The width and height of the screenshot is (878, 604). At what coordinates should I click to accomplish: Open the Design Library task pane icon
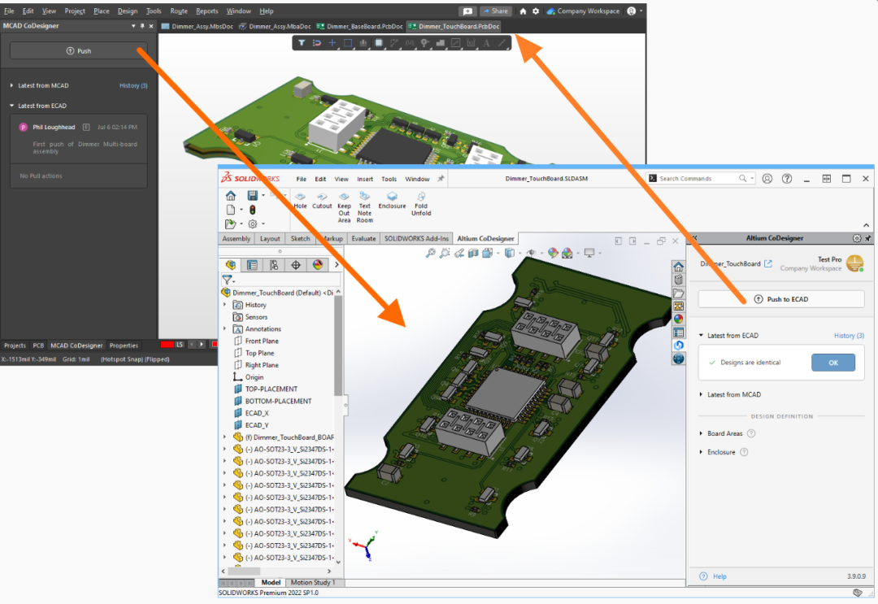pyautogui.click(x=678, y=280)
